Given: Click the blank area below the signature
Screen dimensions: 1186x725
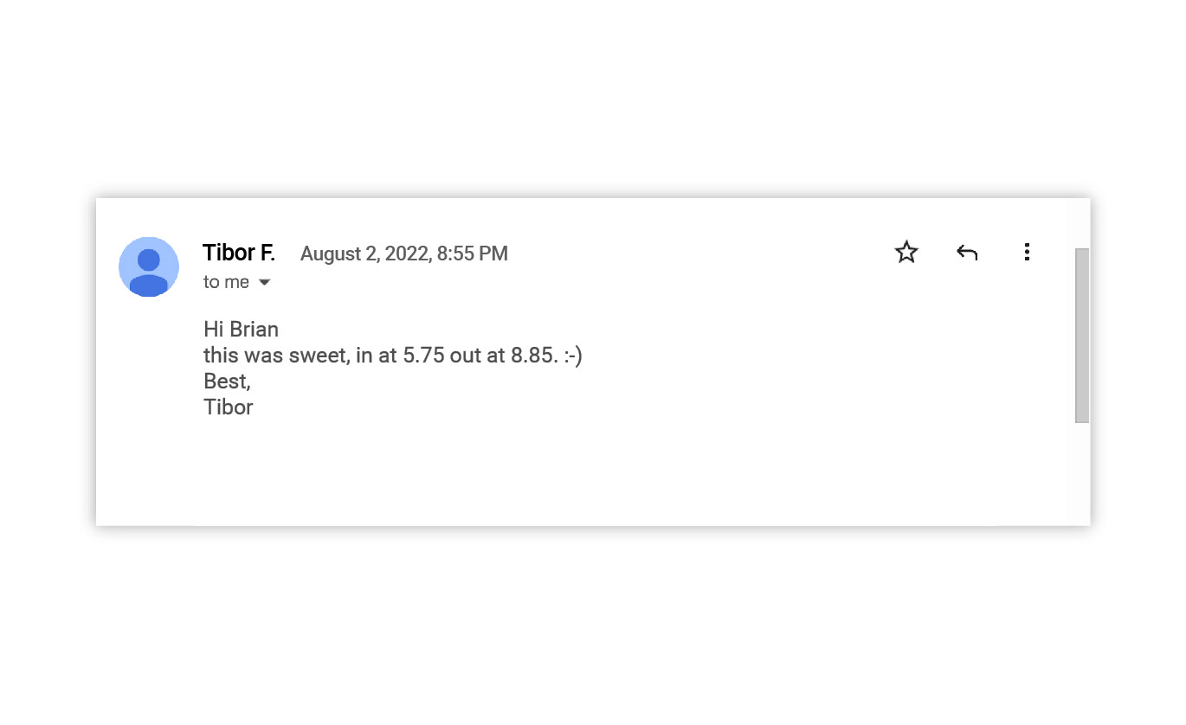Looking at the screenshot, I should 580,473.
